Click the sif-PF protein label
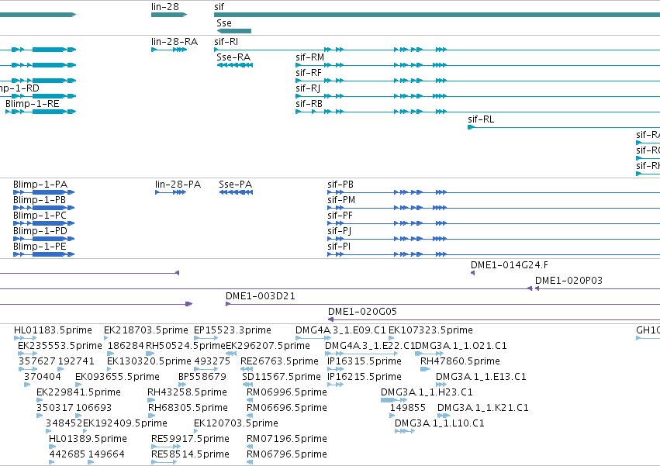 point(340,216)
